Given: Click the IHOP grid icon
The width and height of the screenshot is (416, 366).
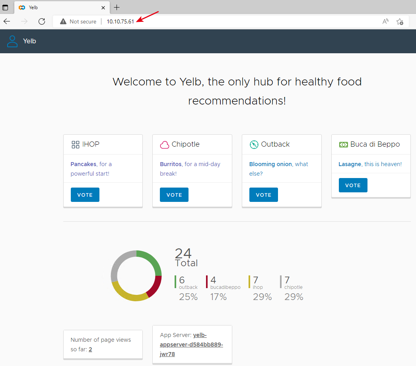Looking at the screenshot, I should pyautogui.click(x=75, y=144).
